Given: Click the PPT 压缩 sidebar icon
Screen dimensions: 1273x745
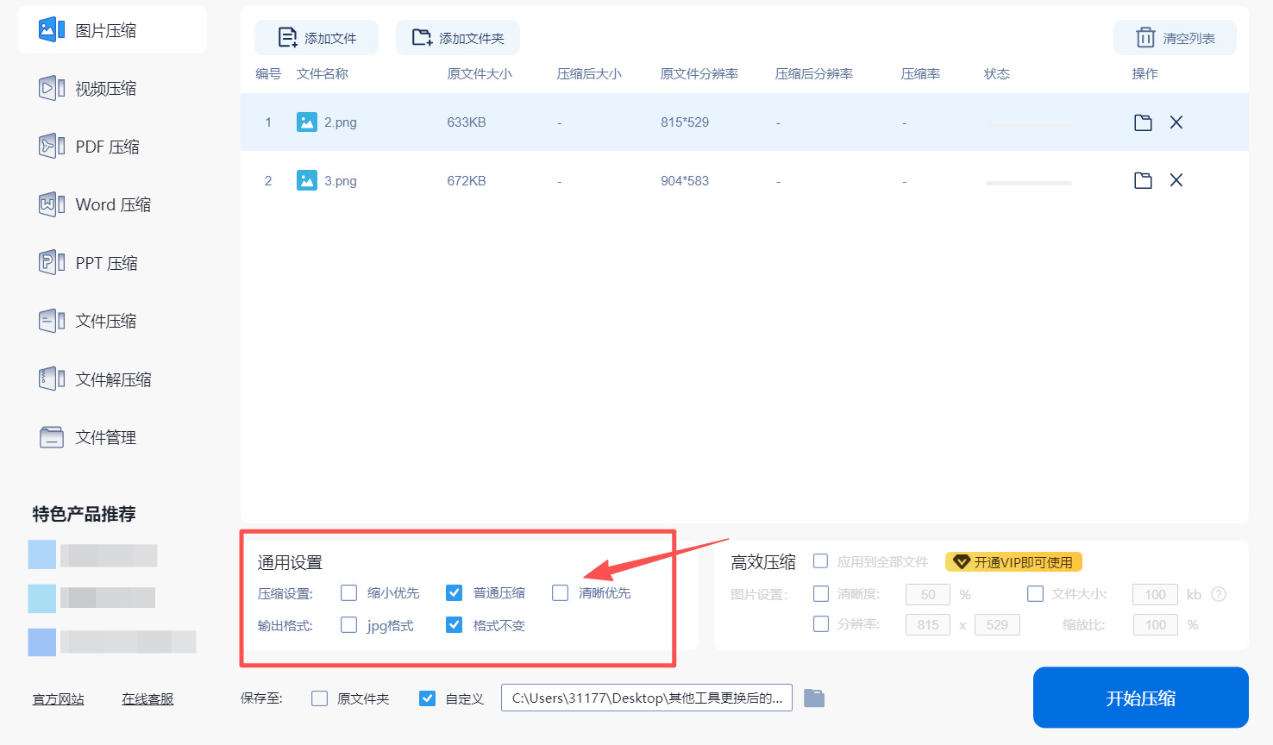Looking at the screenshot, I should [x=52, y=263].
